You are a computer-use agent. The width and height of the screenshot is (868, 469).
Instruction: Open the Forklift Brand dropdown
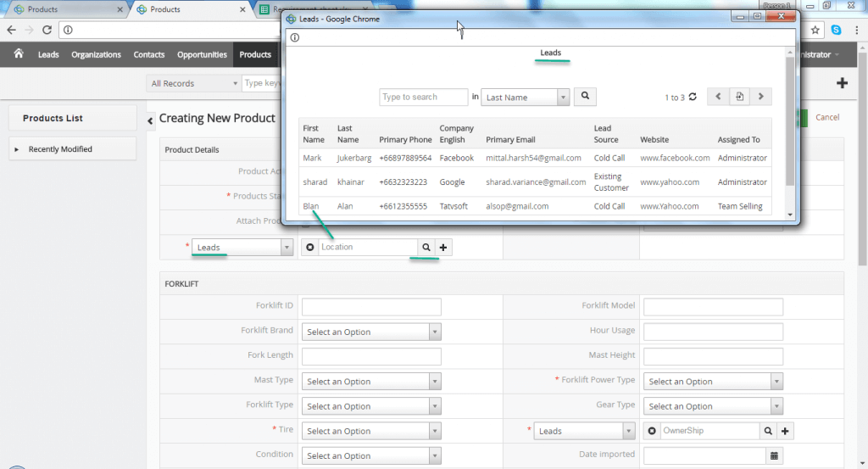click(371, 332)
